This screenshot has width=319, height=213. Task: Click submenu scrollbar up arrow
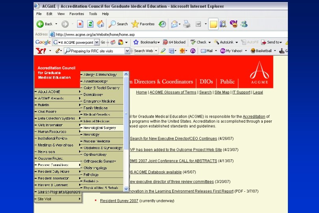pyautogui.click(x=126, y=74)
